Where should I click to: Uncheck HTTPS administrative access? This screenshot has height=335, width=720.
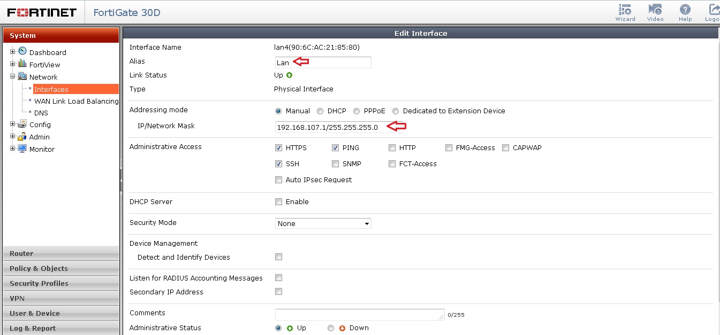pos(278,147)
